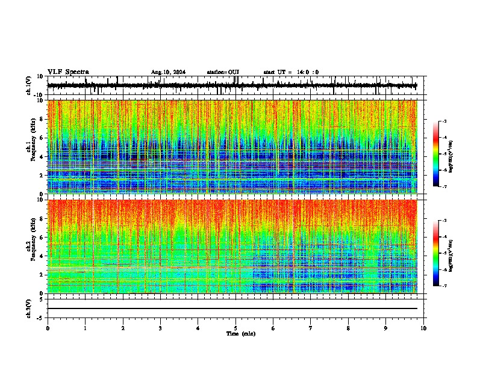Click the 'ch.3(V)' axis label

pyautogui.click(x=29, y=309)
